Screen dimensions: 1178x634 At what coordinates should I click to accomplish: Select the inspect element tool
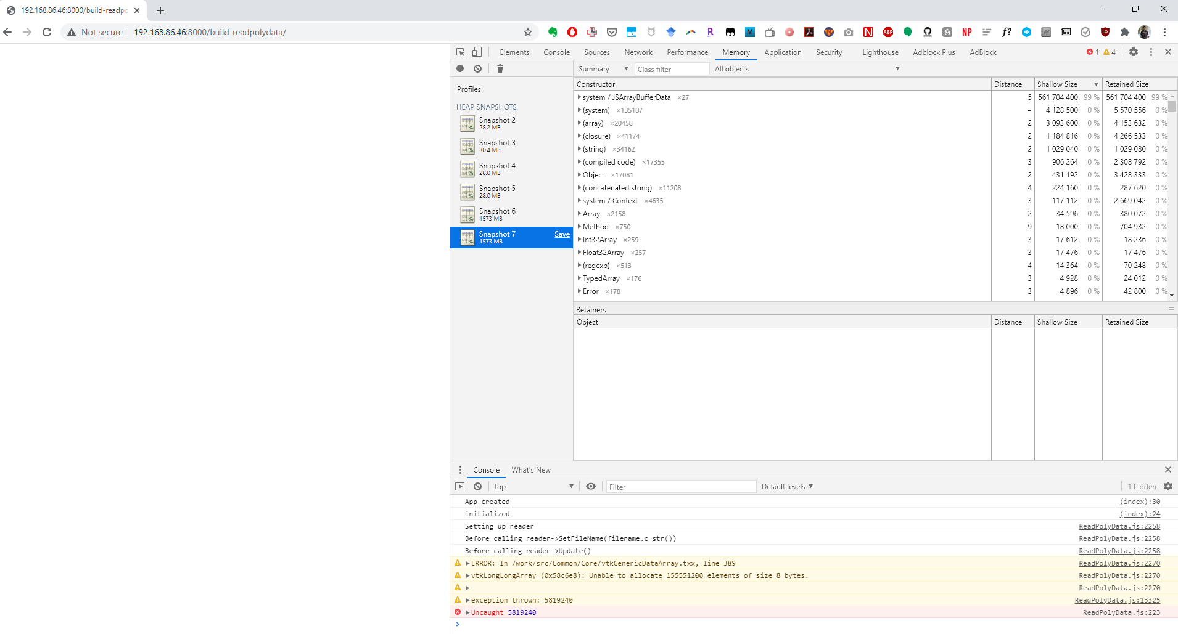click(x=459, y=52)
